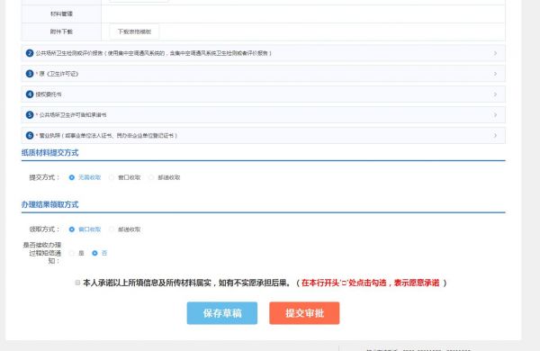Select 窗口收取 under 提交方式
540x351 pixels.
click(x=112, y=177)
